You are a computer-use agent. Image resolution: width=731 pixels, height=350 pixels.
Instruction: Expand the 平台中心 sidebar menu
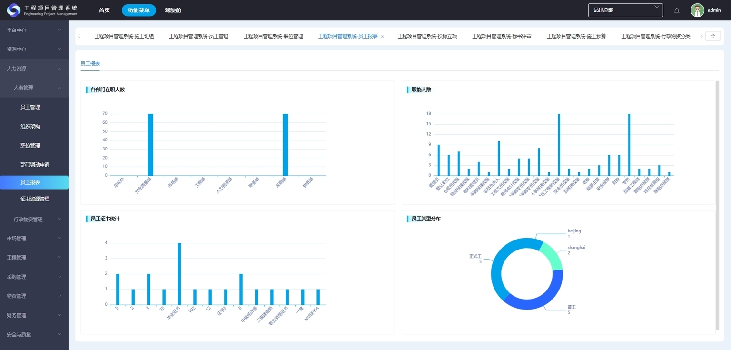[x=34, y=30]
